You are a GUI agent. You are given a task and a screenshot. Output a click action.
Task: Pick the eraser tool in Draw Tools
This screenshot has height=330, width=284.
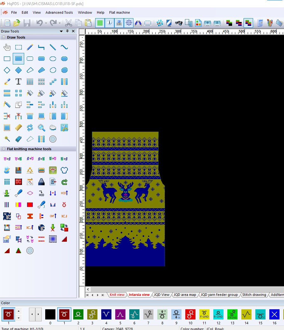pyautogui.click(x=18, y=139)
